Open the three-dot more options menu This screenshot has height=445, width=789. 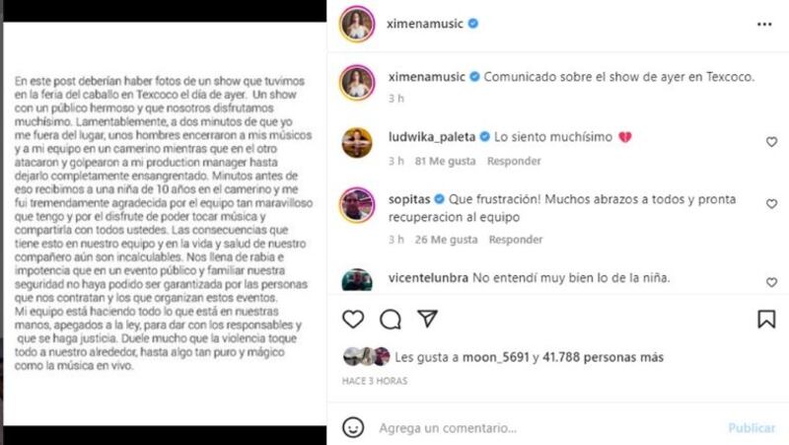764,24
